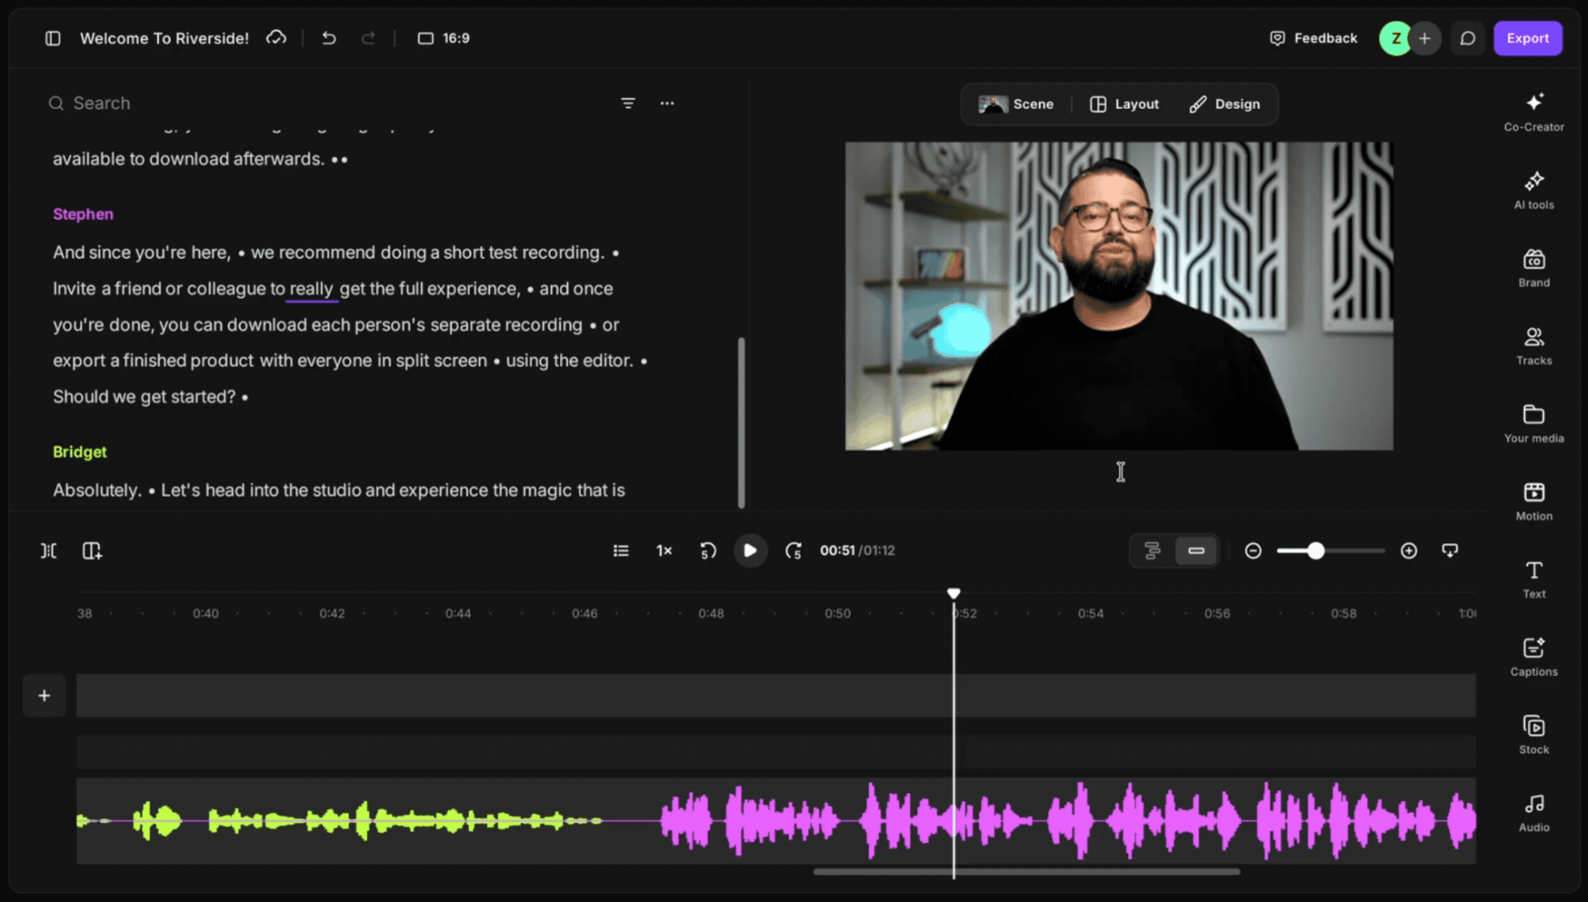The image size is (1588, 902).
Task: Click the video preview frame
Action: point(1119,296)
